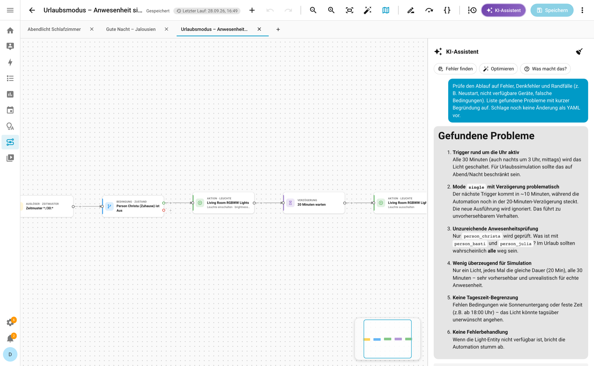Click the 'Gefundene Probleme' heading
Screen dimensions: 594x366
[x=486, y=136]
